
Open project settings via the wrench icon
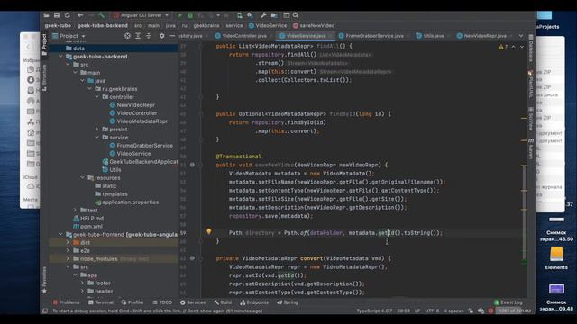click(263, 15)
